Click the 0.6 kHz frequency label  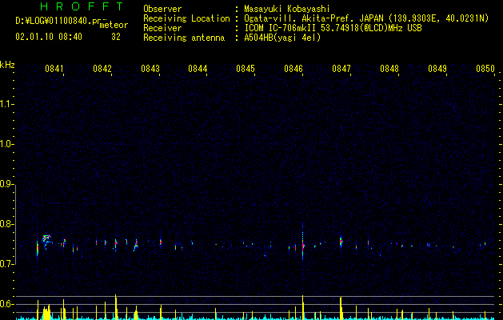6,304
